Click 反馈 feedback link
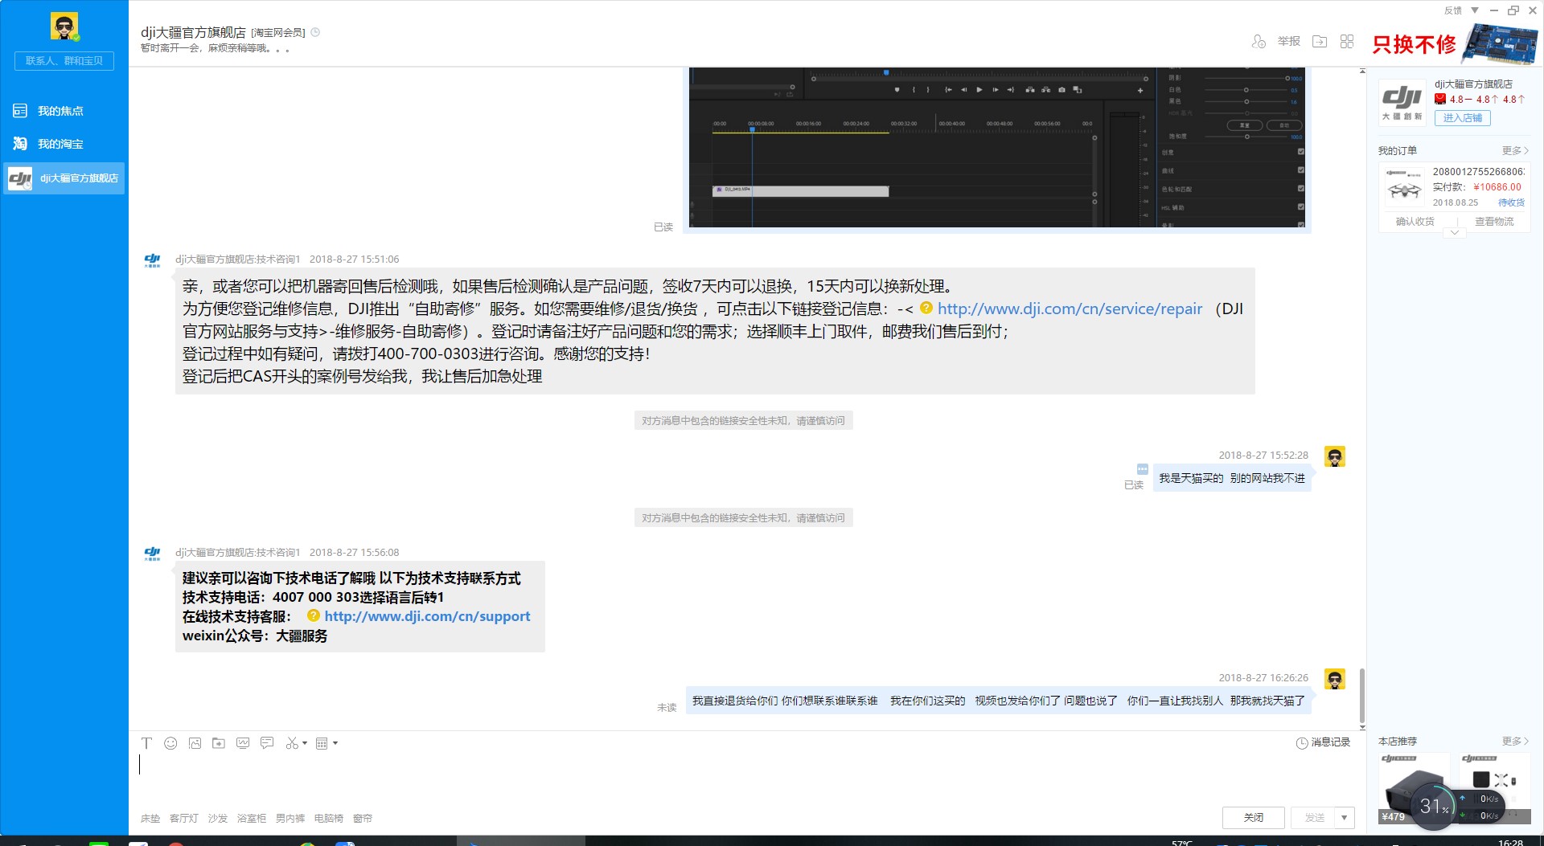The height and width of the screenshot is (846, 1544). pos(1453,10)
